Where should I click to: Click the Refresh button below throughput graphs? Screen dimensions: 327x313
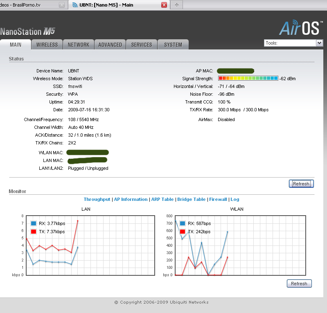(299, 284)
